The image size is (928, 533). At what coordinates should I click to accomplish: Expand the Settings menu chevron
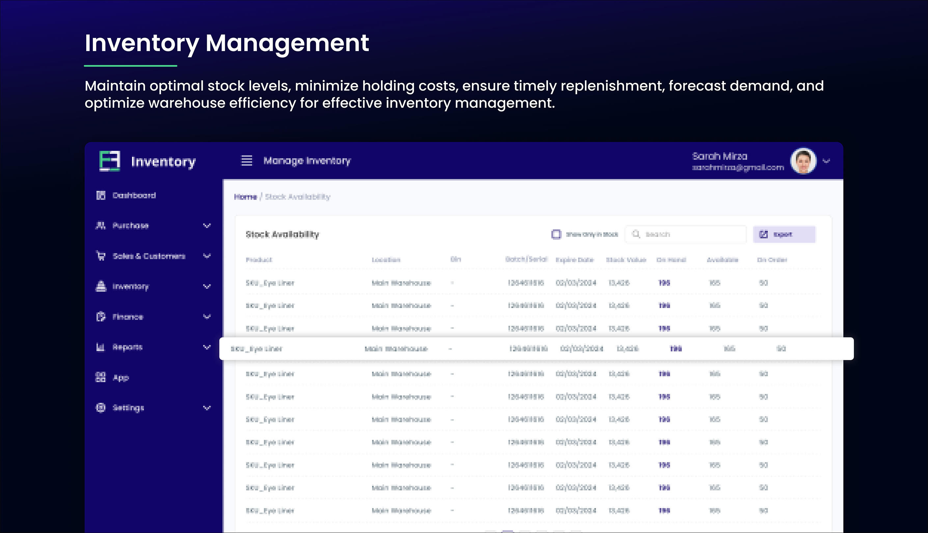tap(207, 408)
